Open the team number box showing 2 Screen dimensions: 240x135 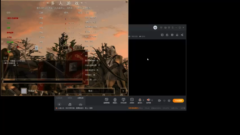click(79, 48)
